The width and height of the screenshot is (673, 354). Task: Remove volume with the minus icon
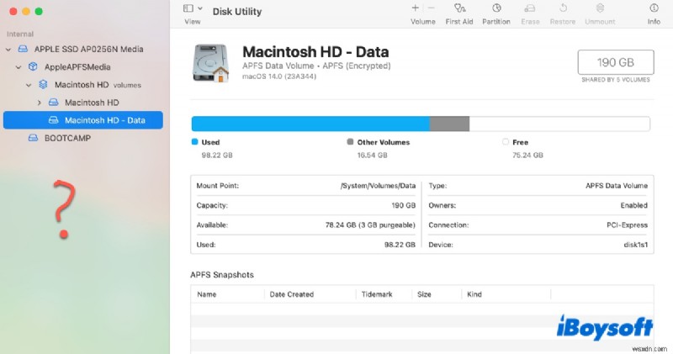(432, 8)
